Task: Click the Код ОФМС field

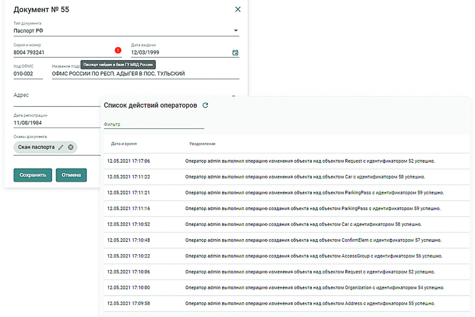Action: pyautogui.click(x=28, y=74)
